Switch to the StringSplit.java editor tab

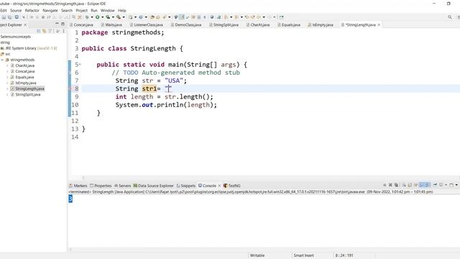224,25
